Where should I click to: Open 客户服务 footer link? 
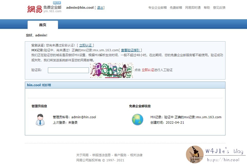click(x=120, y=155)
